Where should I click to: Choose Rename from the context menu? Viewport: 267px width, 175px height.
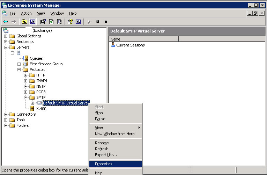(116, 143)
